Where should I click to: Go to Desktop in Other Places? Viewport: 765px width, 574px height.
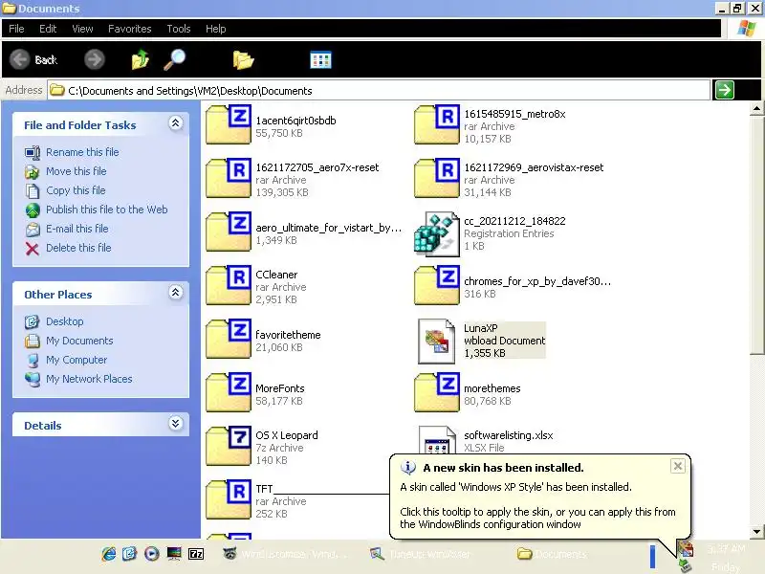[65, 321]
